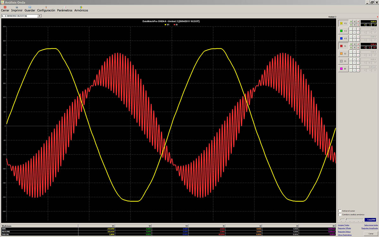The width and height of the screenshot is (379, 237).
Task: Toggle the ID channel button
Action: tap(343, 69)
